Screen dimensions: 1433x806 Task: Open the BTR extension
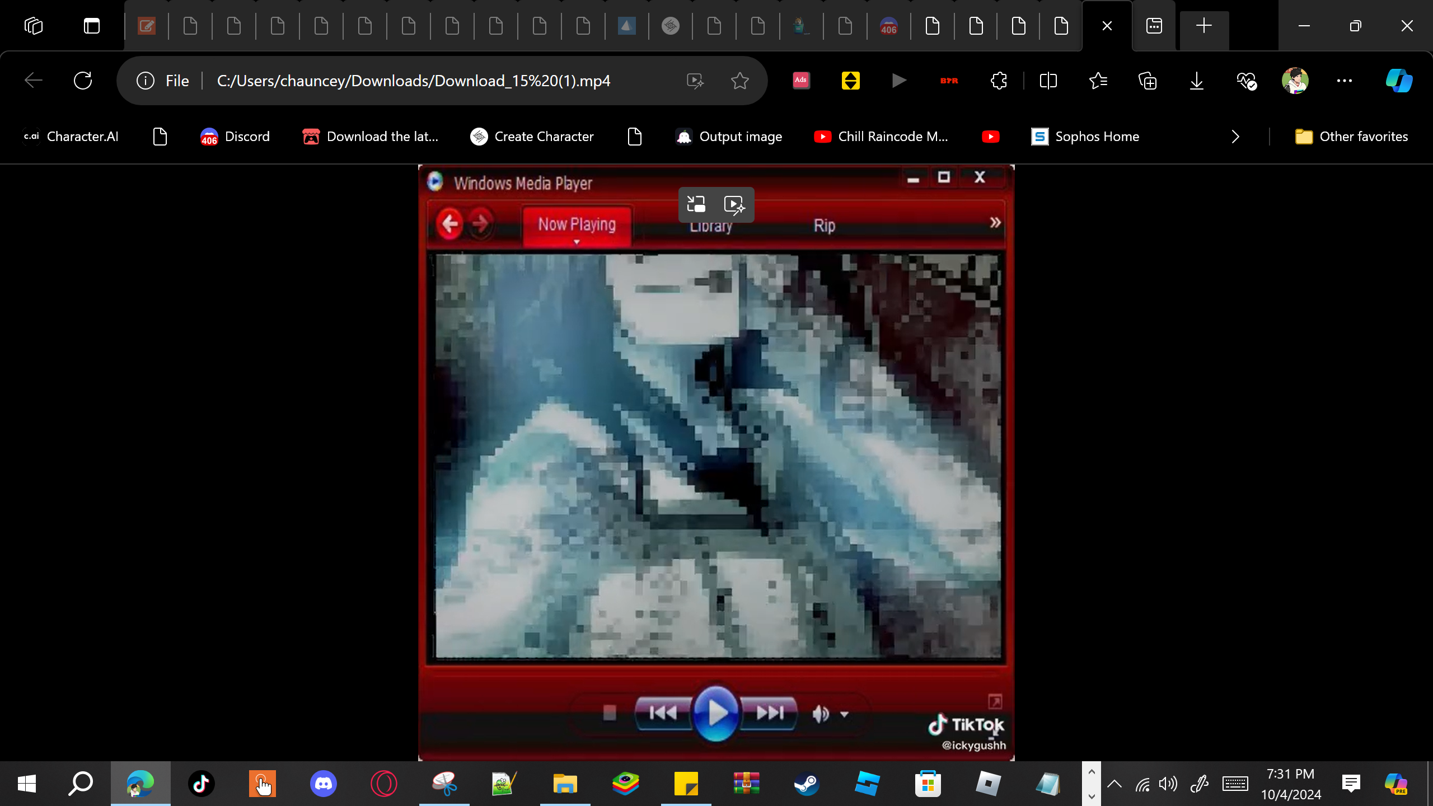pyautogui.click(x=949, y=81)
